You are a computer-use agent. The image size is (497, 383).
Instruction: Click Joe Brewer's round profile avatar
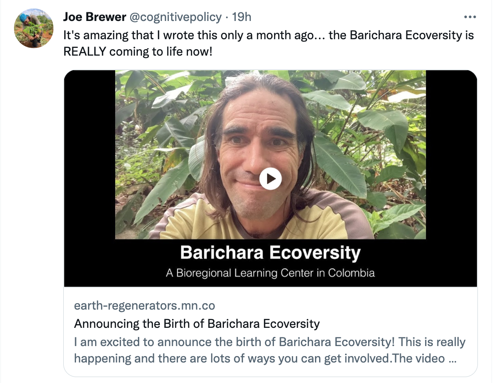(34, 28)
